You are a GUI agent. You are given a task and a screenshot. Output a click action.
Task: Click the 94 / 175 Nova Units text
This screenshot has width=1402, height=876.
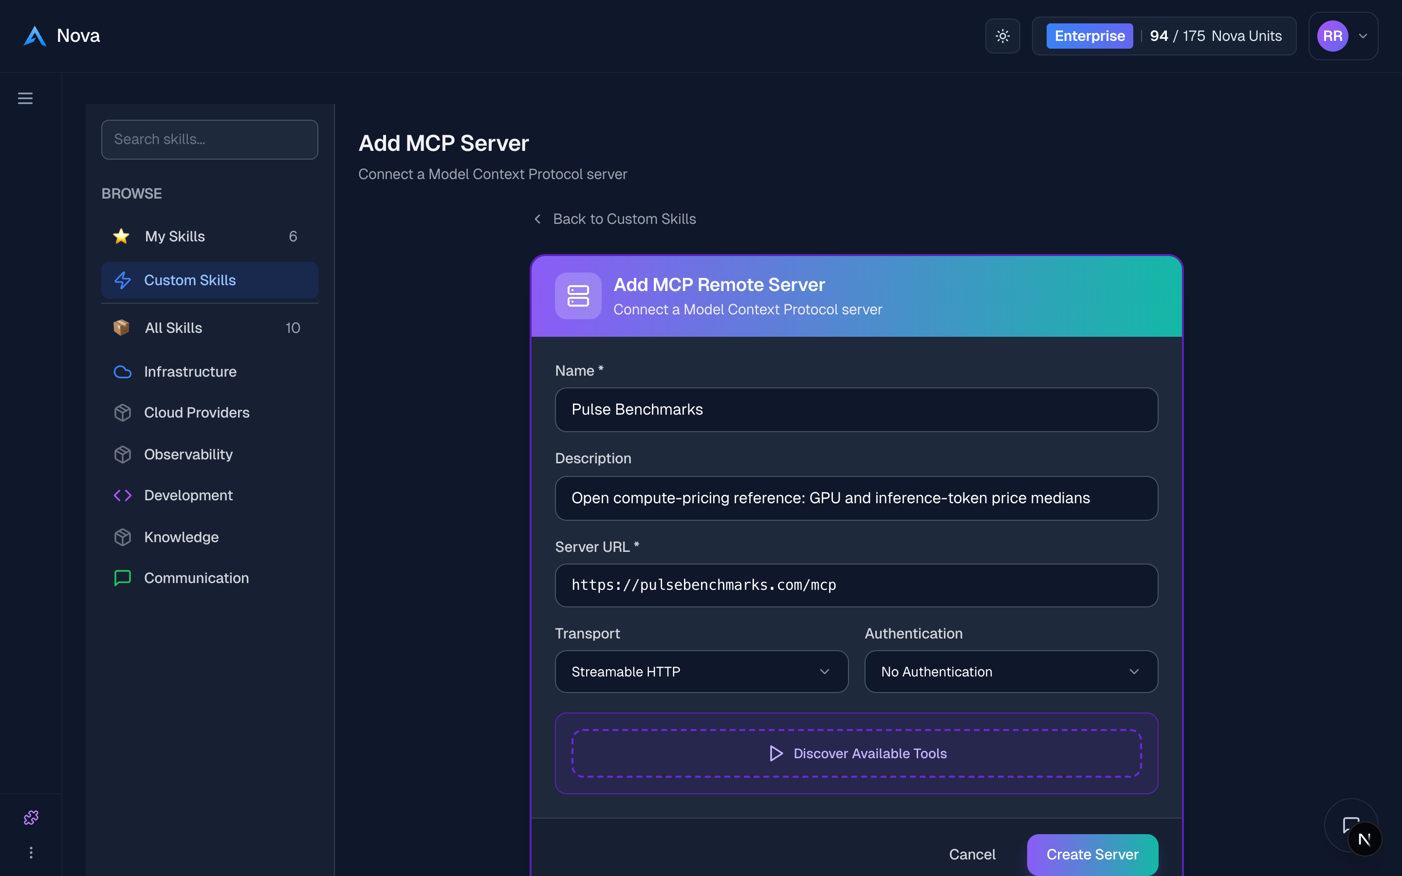pos(1216,36)
